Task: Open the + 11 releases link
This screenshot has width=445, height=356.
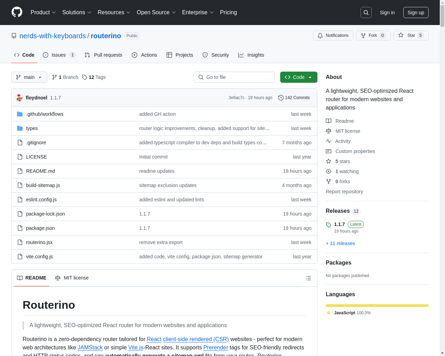Action: pos(340,243)
